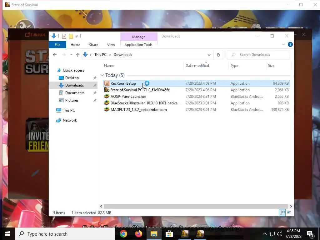Image resolution: width=320 pixels, height=240 pixels.
Task: Open the Windows Start menu
Action: (x=7, y=234)
